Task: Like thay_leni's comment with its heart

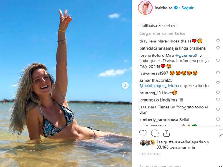Action: (x=218, y=41)
